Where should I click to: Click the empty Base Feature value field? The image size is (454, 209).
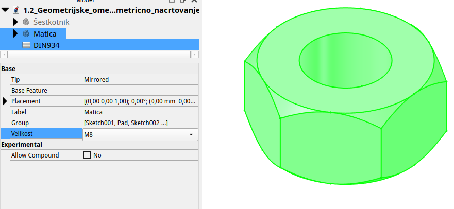(x=139, y=90)
